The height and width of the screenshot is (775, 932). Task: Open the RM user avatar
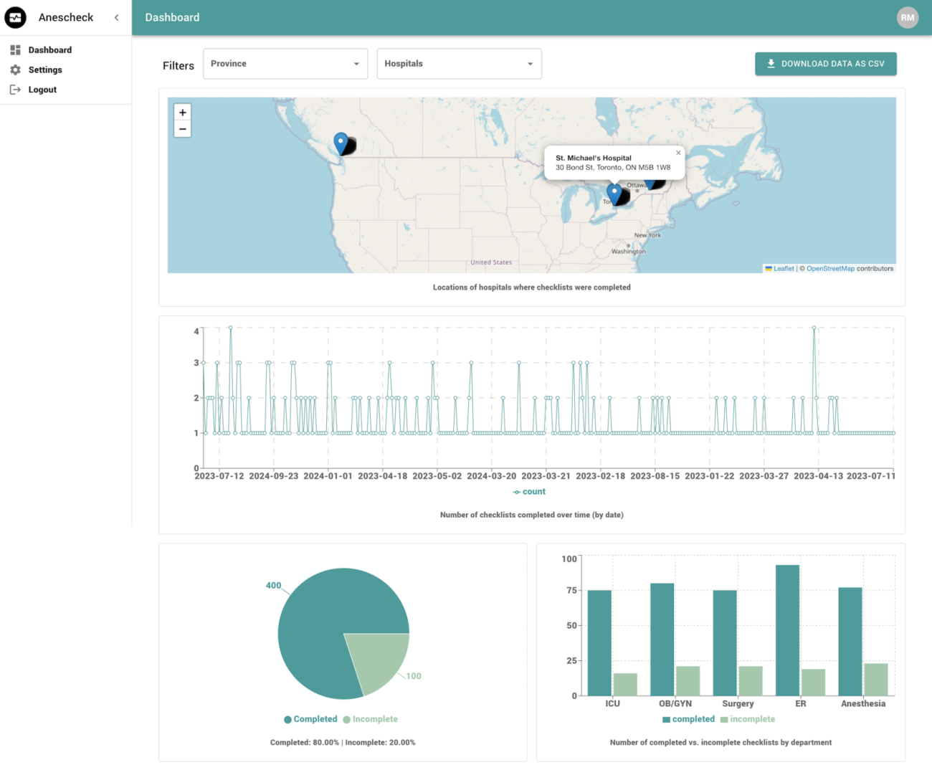pyautogui.click(x=907, y=17)
